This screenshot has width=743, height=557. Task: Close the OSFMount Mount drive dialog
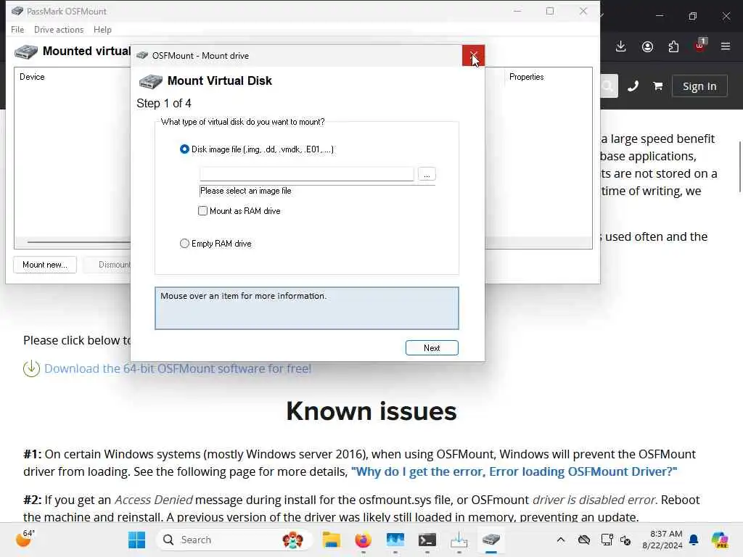tap(473, 55)
